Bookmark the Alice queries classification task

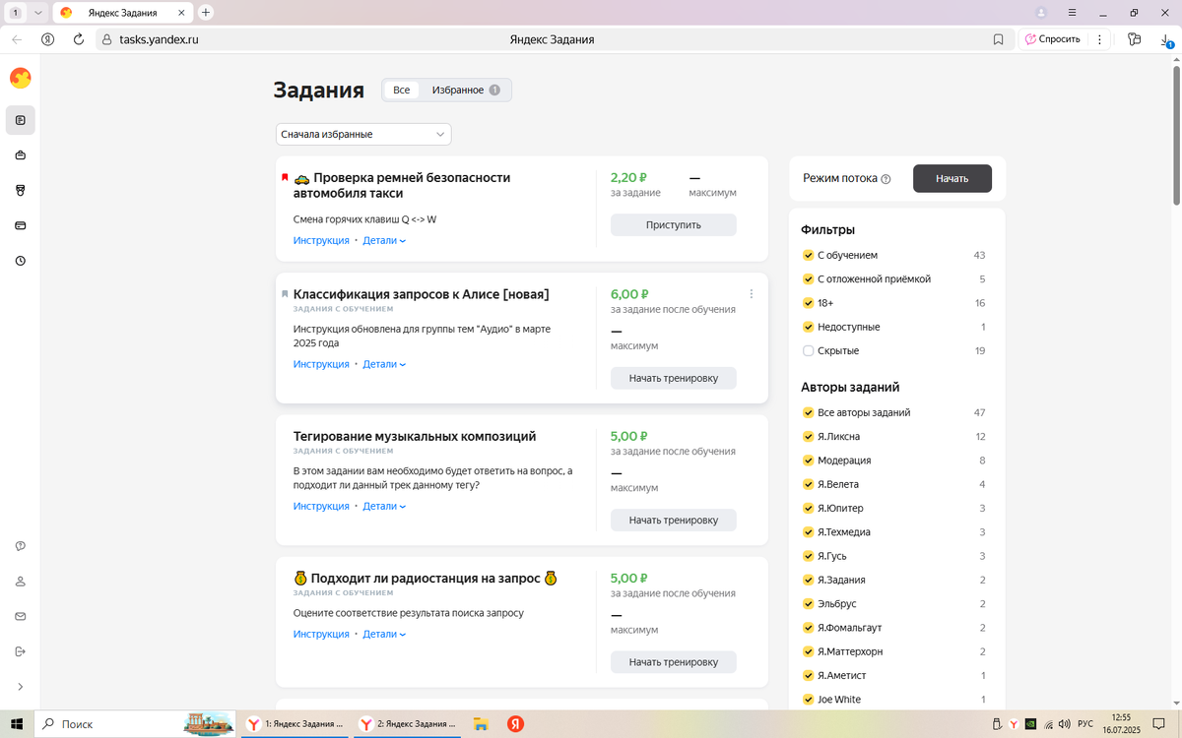285,294
